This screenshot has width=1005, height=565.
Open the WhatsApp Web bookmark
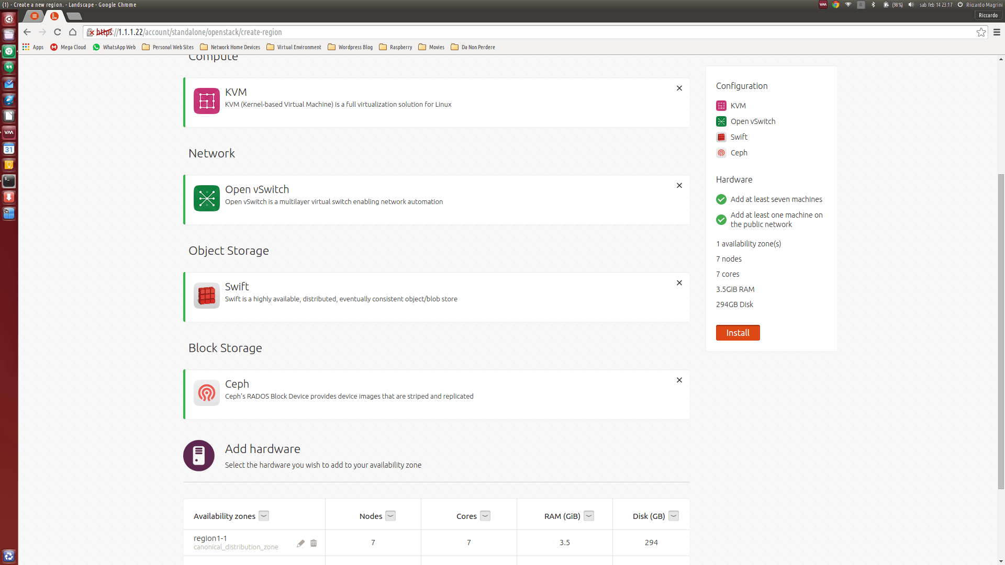click(x=114, y=47)
